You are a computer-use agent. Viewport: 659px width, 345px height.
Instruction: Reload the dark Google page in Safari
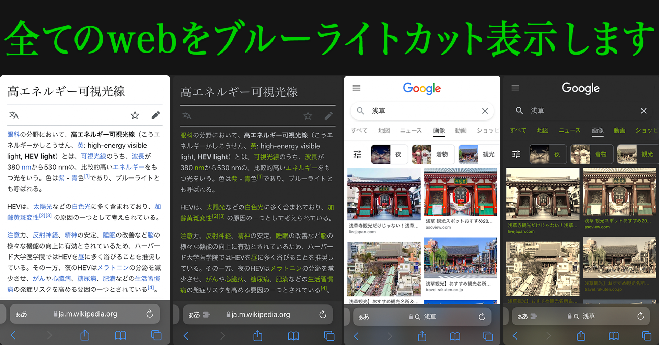(640, 316)
